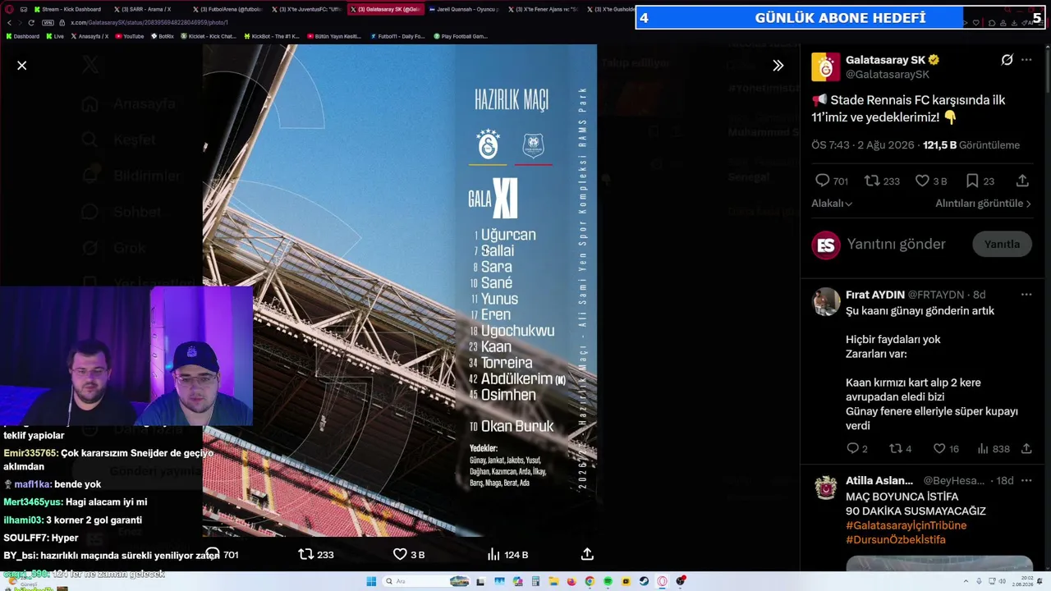The width and height of the screenshot is (1051, 591).
Task: Open Galatasaray SK profile avatar
Action: [826, 67]
